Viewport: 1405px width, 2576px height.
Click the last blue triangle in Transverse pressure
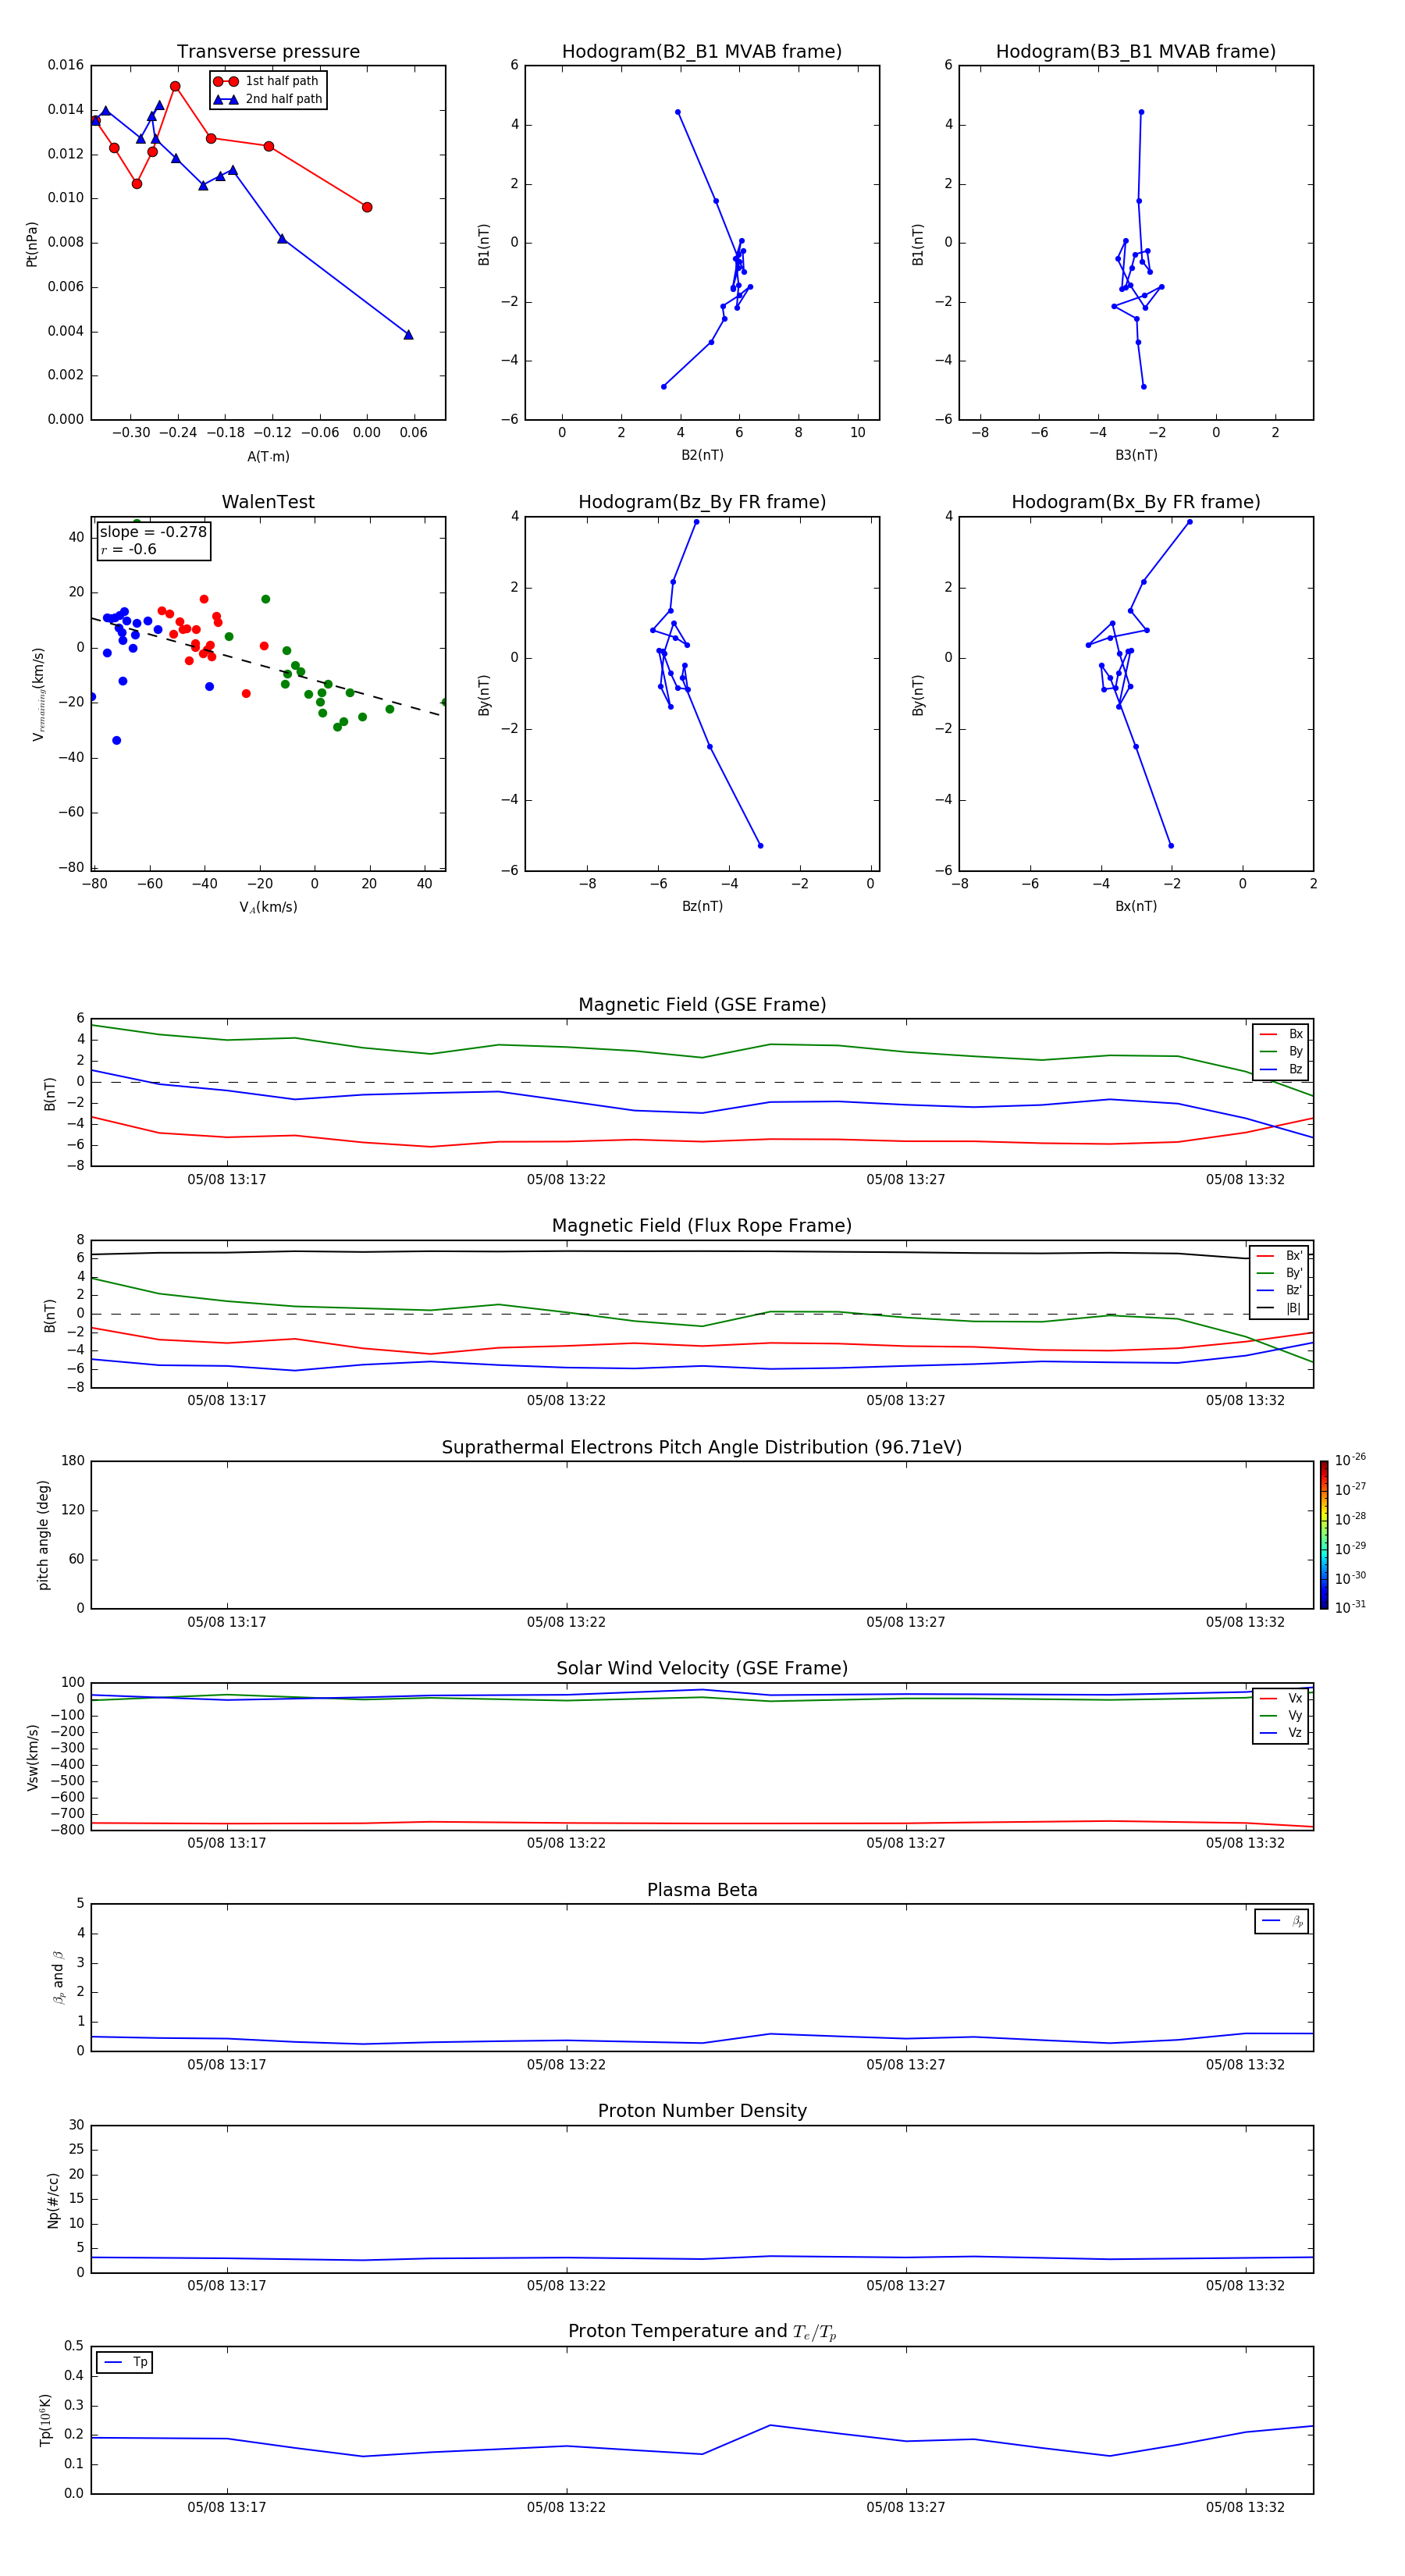point(408,335)
